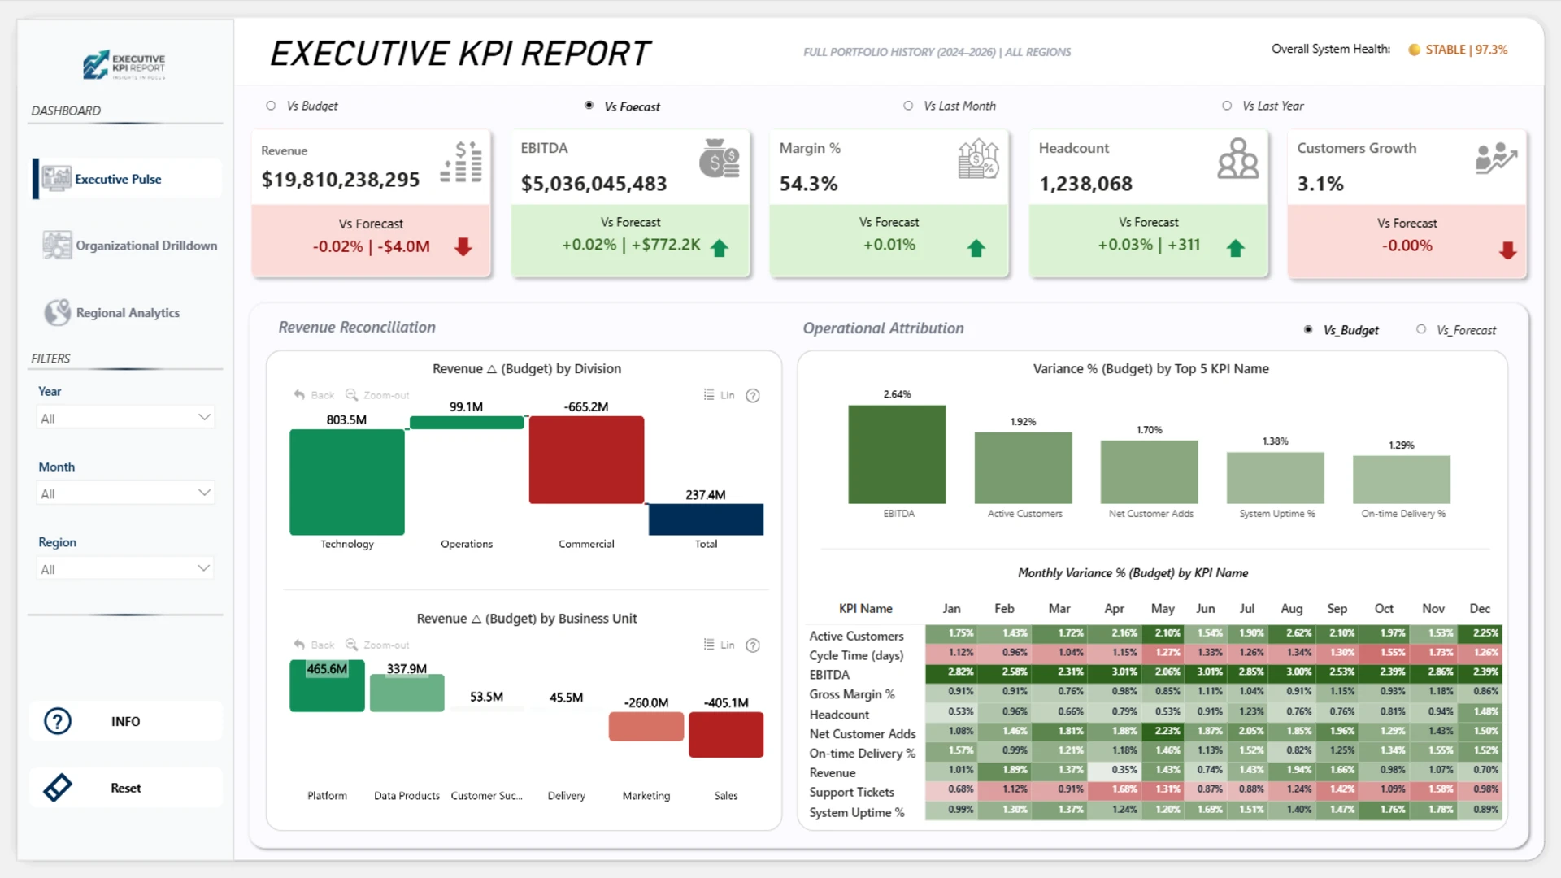Viewport: 1561px width, 878px height.
Task: Click the INFO question mark icon
Action: pyautogui.click(x=58, y=721)
